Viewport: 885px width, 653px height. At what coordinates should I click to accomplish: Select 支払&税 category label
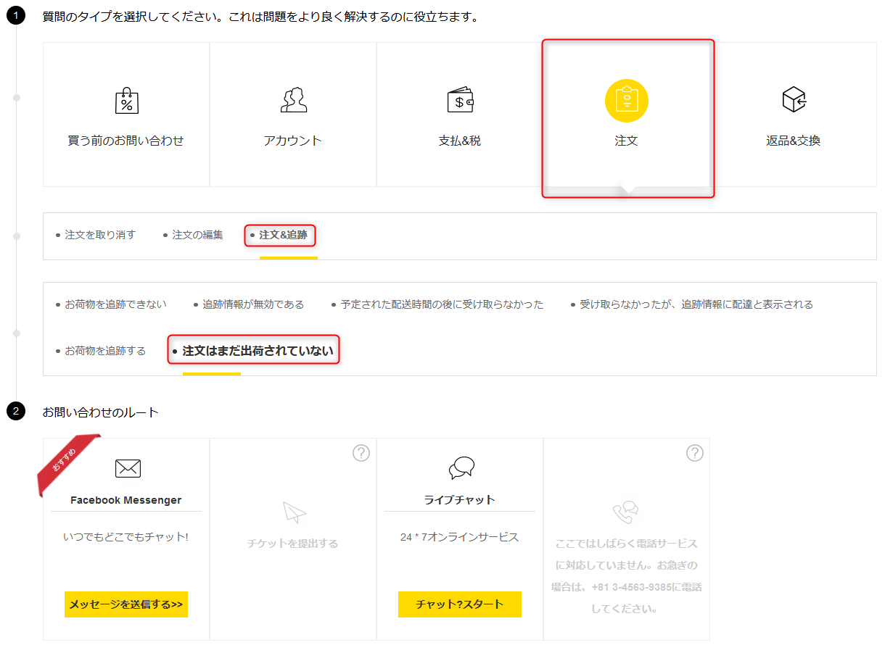click(x=460, y=141)
